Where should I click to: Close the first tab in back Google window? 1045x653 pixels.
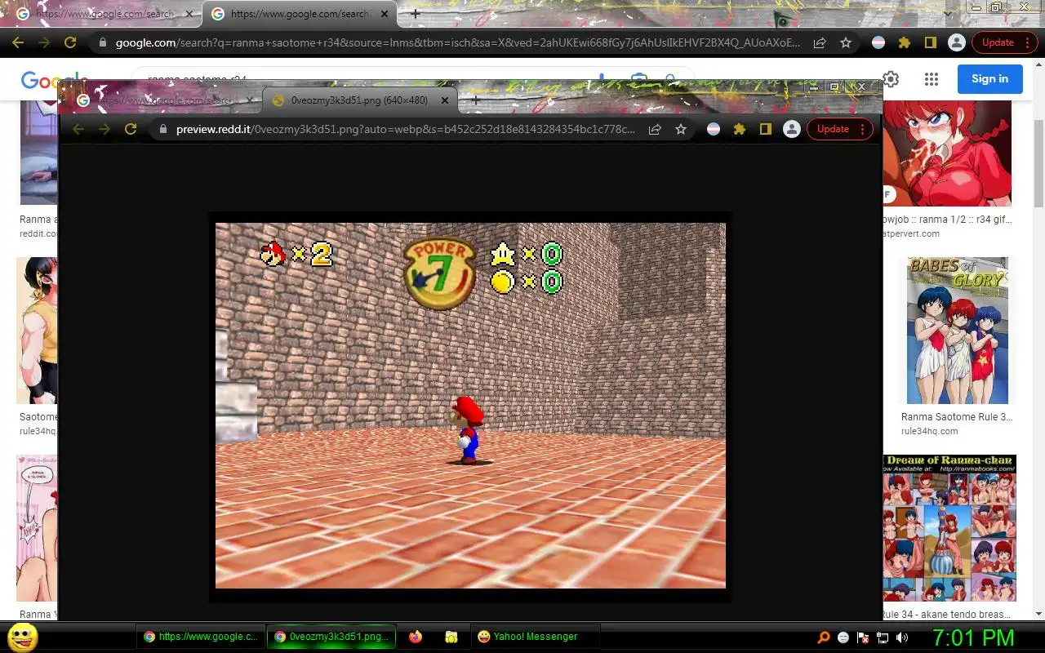[x=189, y=14]
